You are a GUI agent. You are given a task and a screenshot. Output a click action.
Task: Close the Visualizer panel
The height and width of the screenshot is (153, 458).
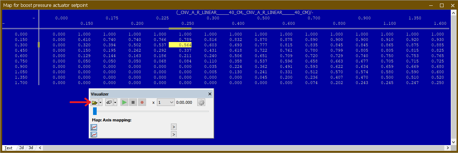[210, 94]
